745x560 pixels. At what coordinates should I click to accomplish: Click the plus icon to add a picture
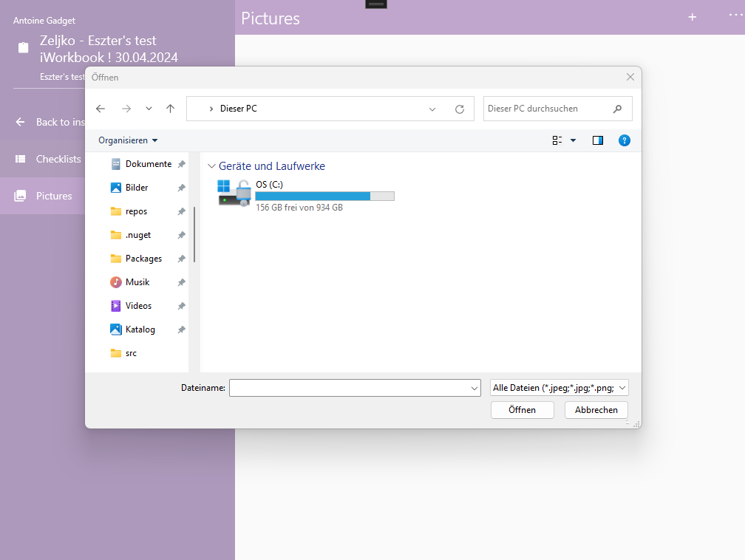[692, 17]
